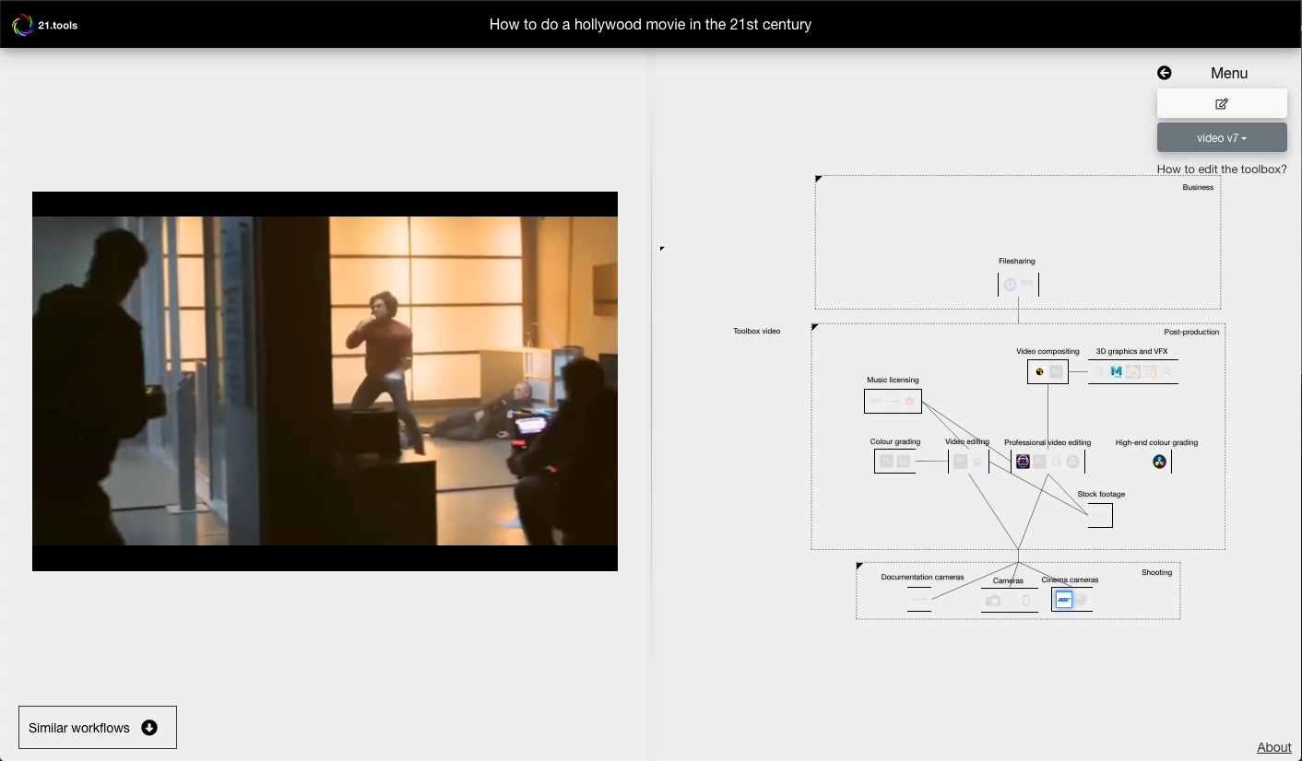Click the Business group label
The height and width of the screenshot is (761, 1302).
point(1198,187)
